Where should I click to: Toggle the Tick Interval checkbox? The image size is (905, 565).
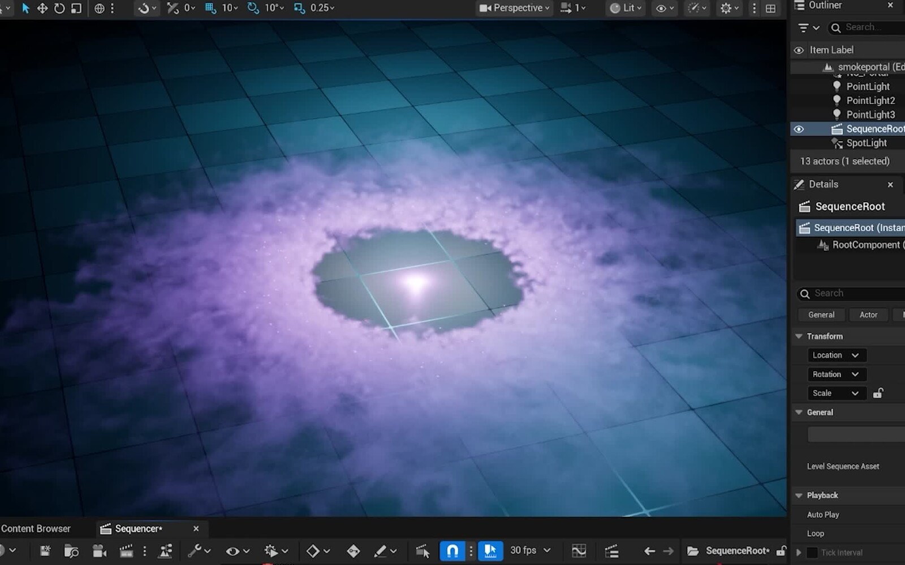coord(812,553)
